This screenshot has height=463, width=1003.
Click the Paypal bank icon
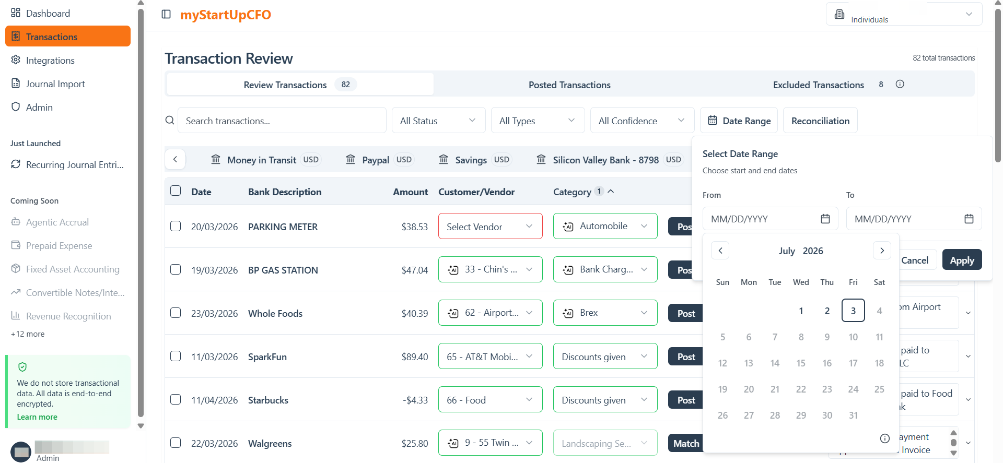[351, 159]
